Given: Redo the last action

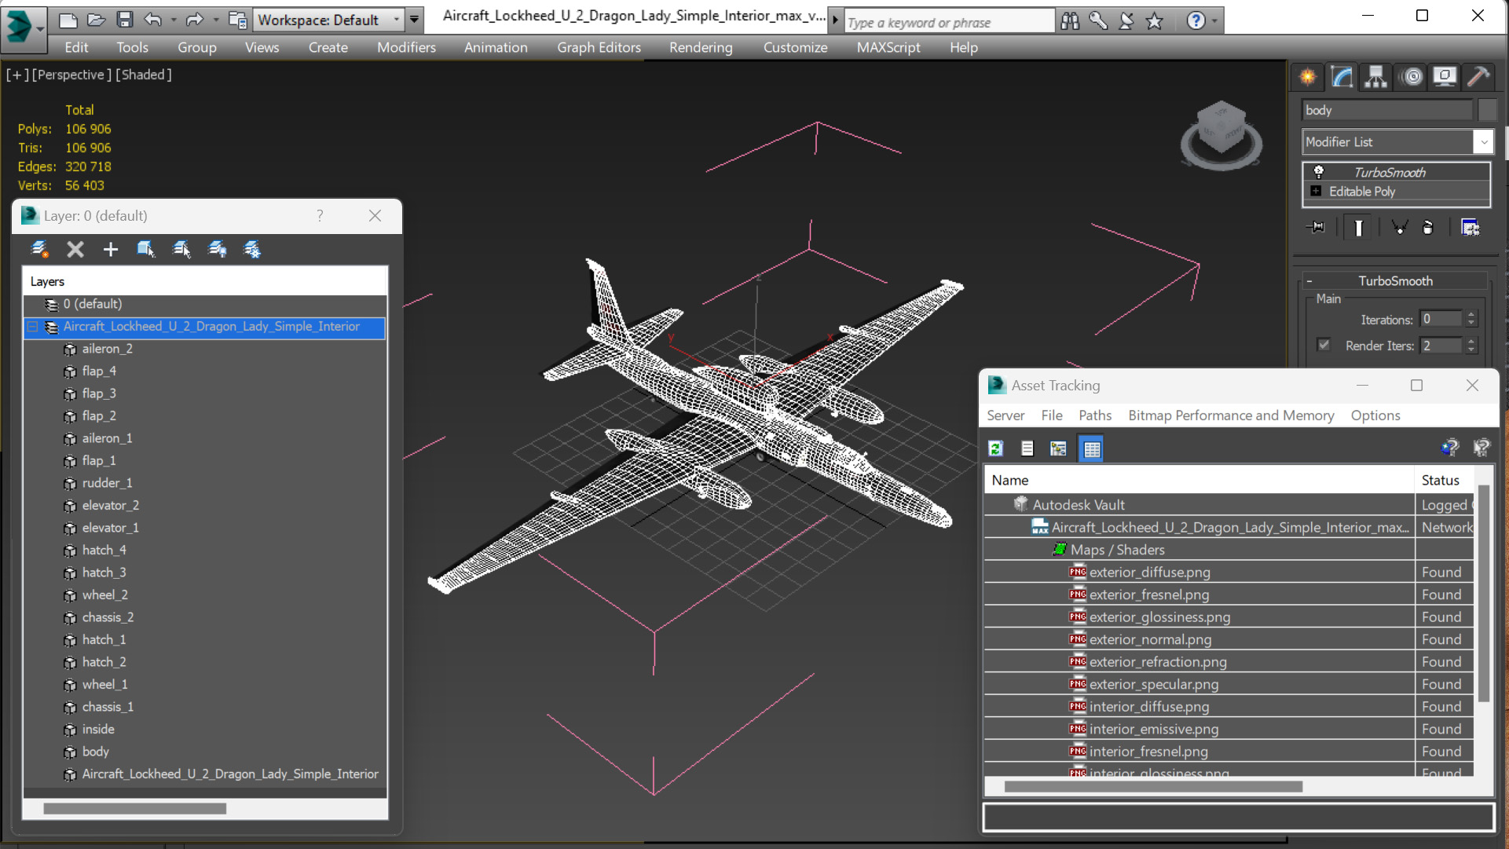Looking at the screenshot, I should click(193, 20).
